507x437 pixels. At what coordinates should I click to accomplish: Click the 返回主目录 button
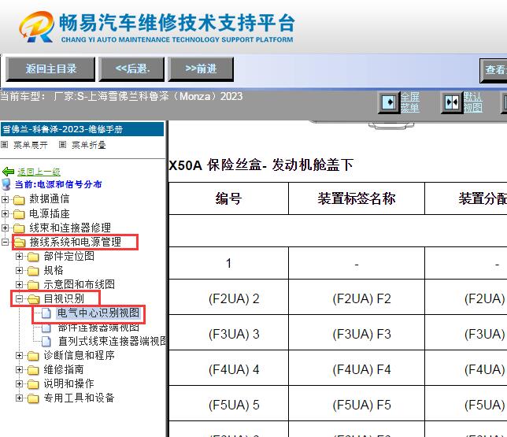50,69
